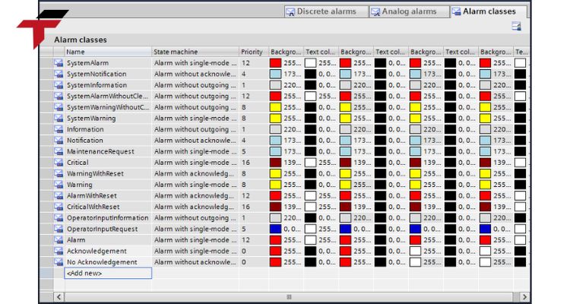This screenshot has height=304, width=570.
Task: Click the Priority column header
Action: point(253,52)
